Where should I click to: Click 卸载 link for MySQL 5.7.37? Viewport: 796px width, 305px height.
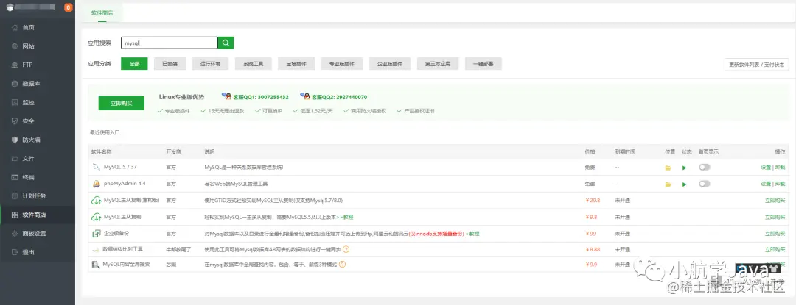point(780,168)
